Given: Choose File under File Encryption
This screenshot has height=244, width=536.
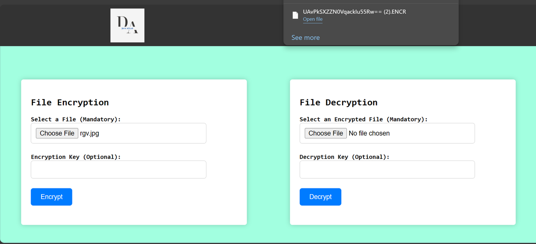Looking at the screenshot, I should 57,133.
